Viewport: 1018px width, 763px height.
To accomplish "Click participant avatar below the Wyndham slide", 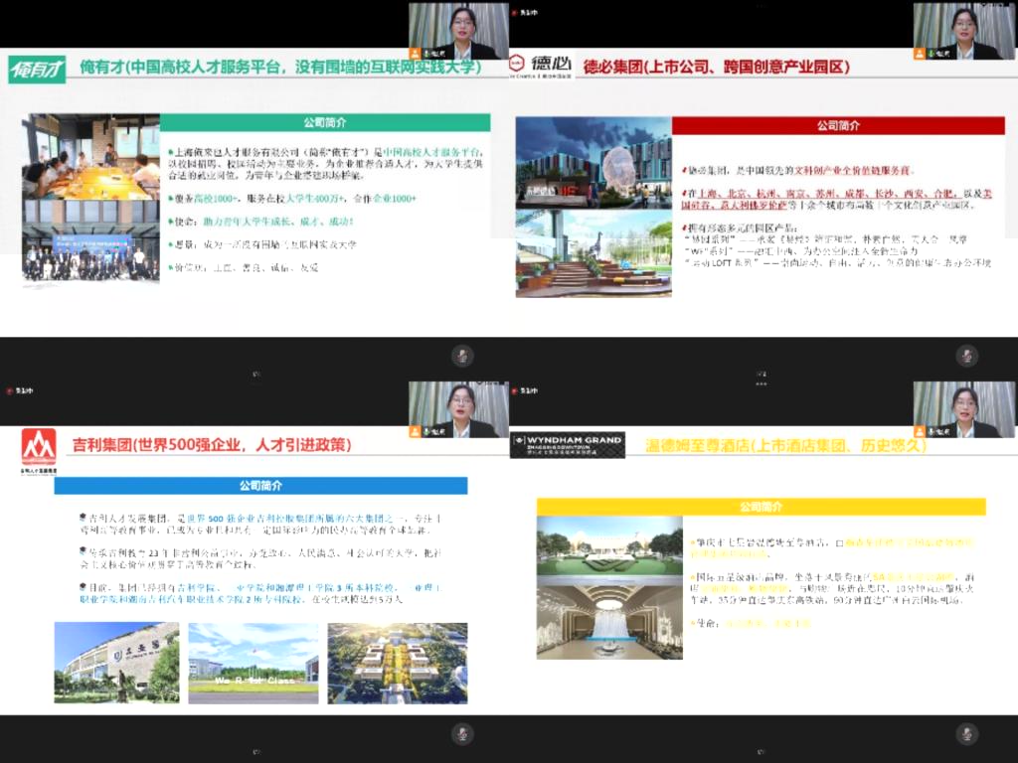I will point(966,734).
